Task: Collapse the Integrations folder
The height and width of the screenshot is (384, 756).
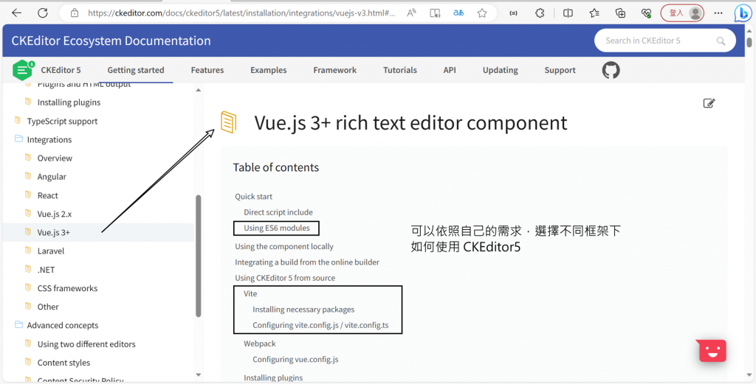Action: (49, 139)
